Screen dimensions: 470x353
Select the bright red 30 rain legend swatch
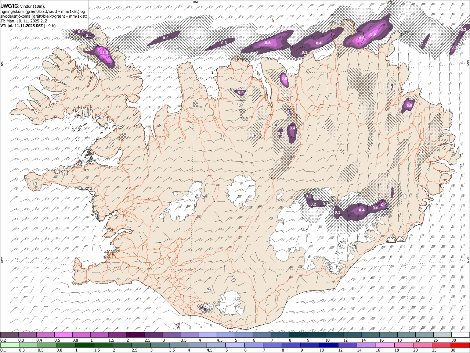click(x=460, y=345)
